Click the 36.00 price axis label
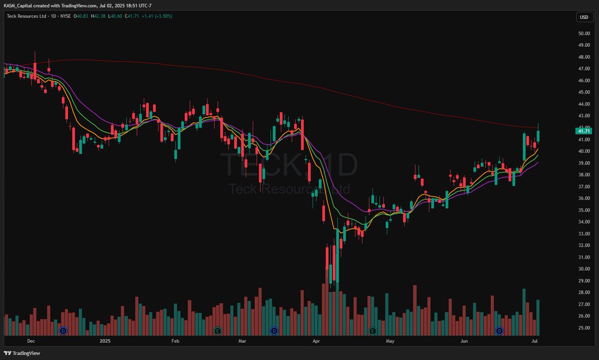 click(585, 198)
